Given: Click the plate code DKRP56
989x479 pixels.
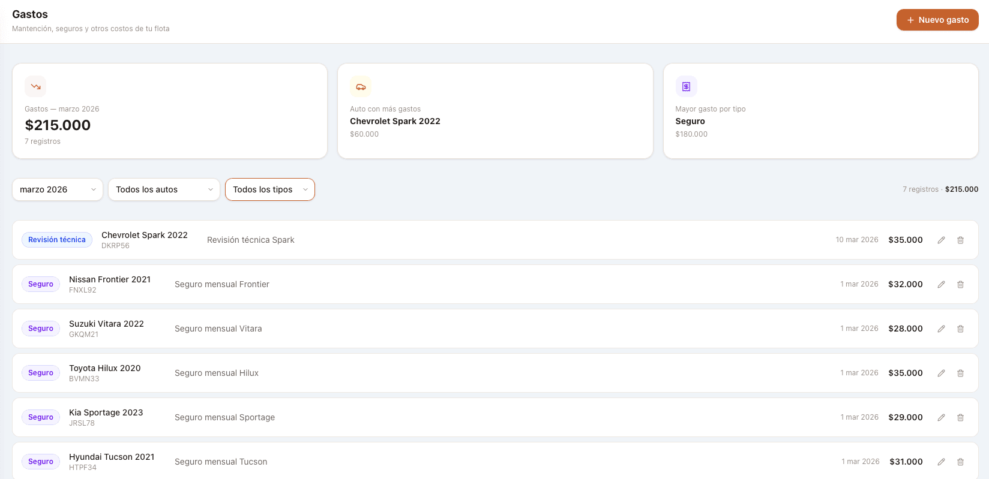Looking at the screenshot, I should point(115,246).
